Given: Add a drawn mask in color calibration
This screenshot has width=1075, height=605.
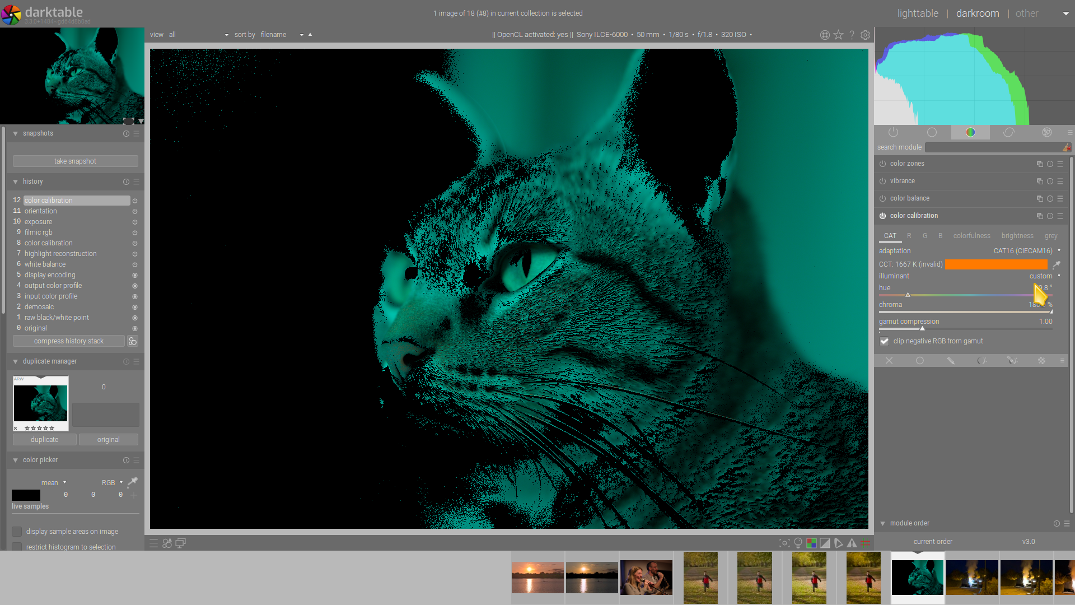Looking at the screenshot, I should coord(951,361).
